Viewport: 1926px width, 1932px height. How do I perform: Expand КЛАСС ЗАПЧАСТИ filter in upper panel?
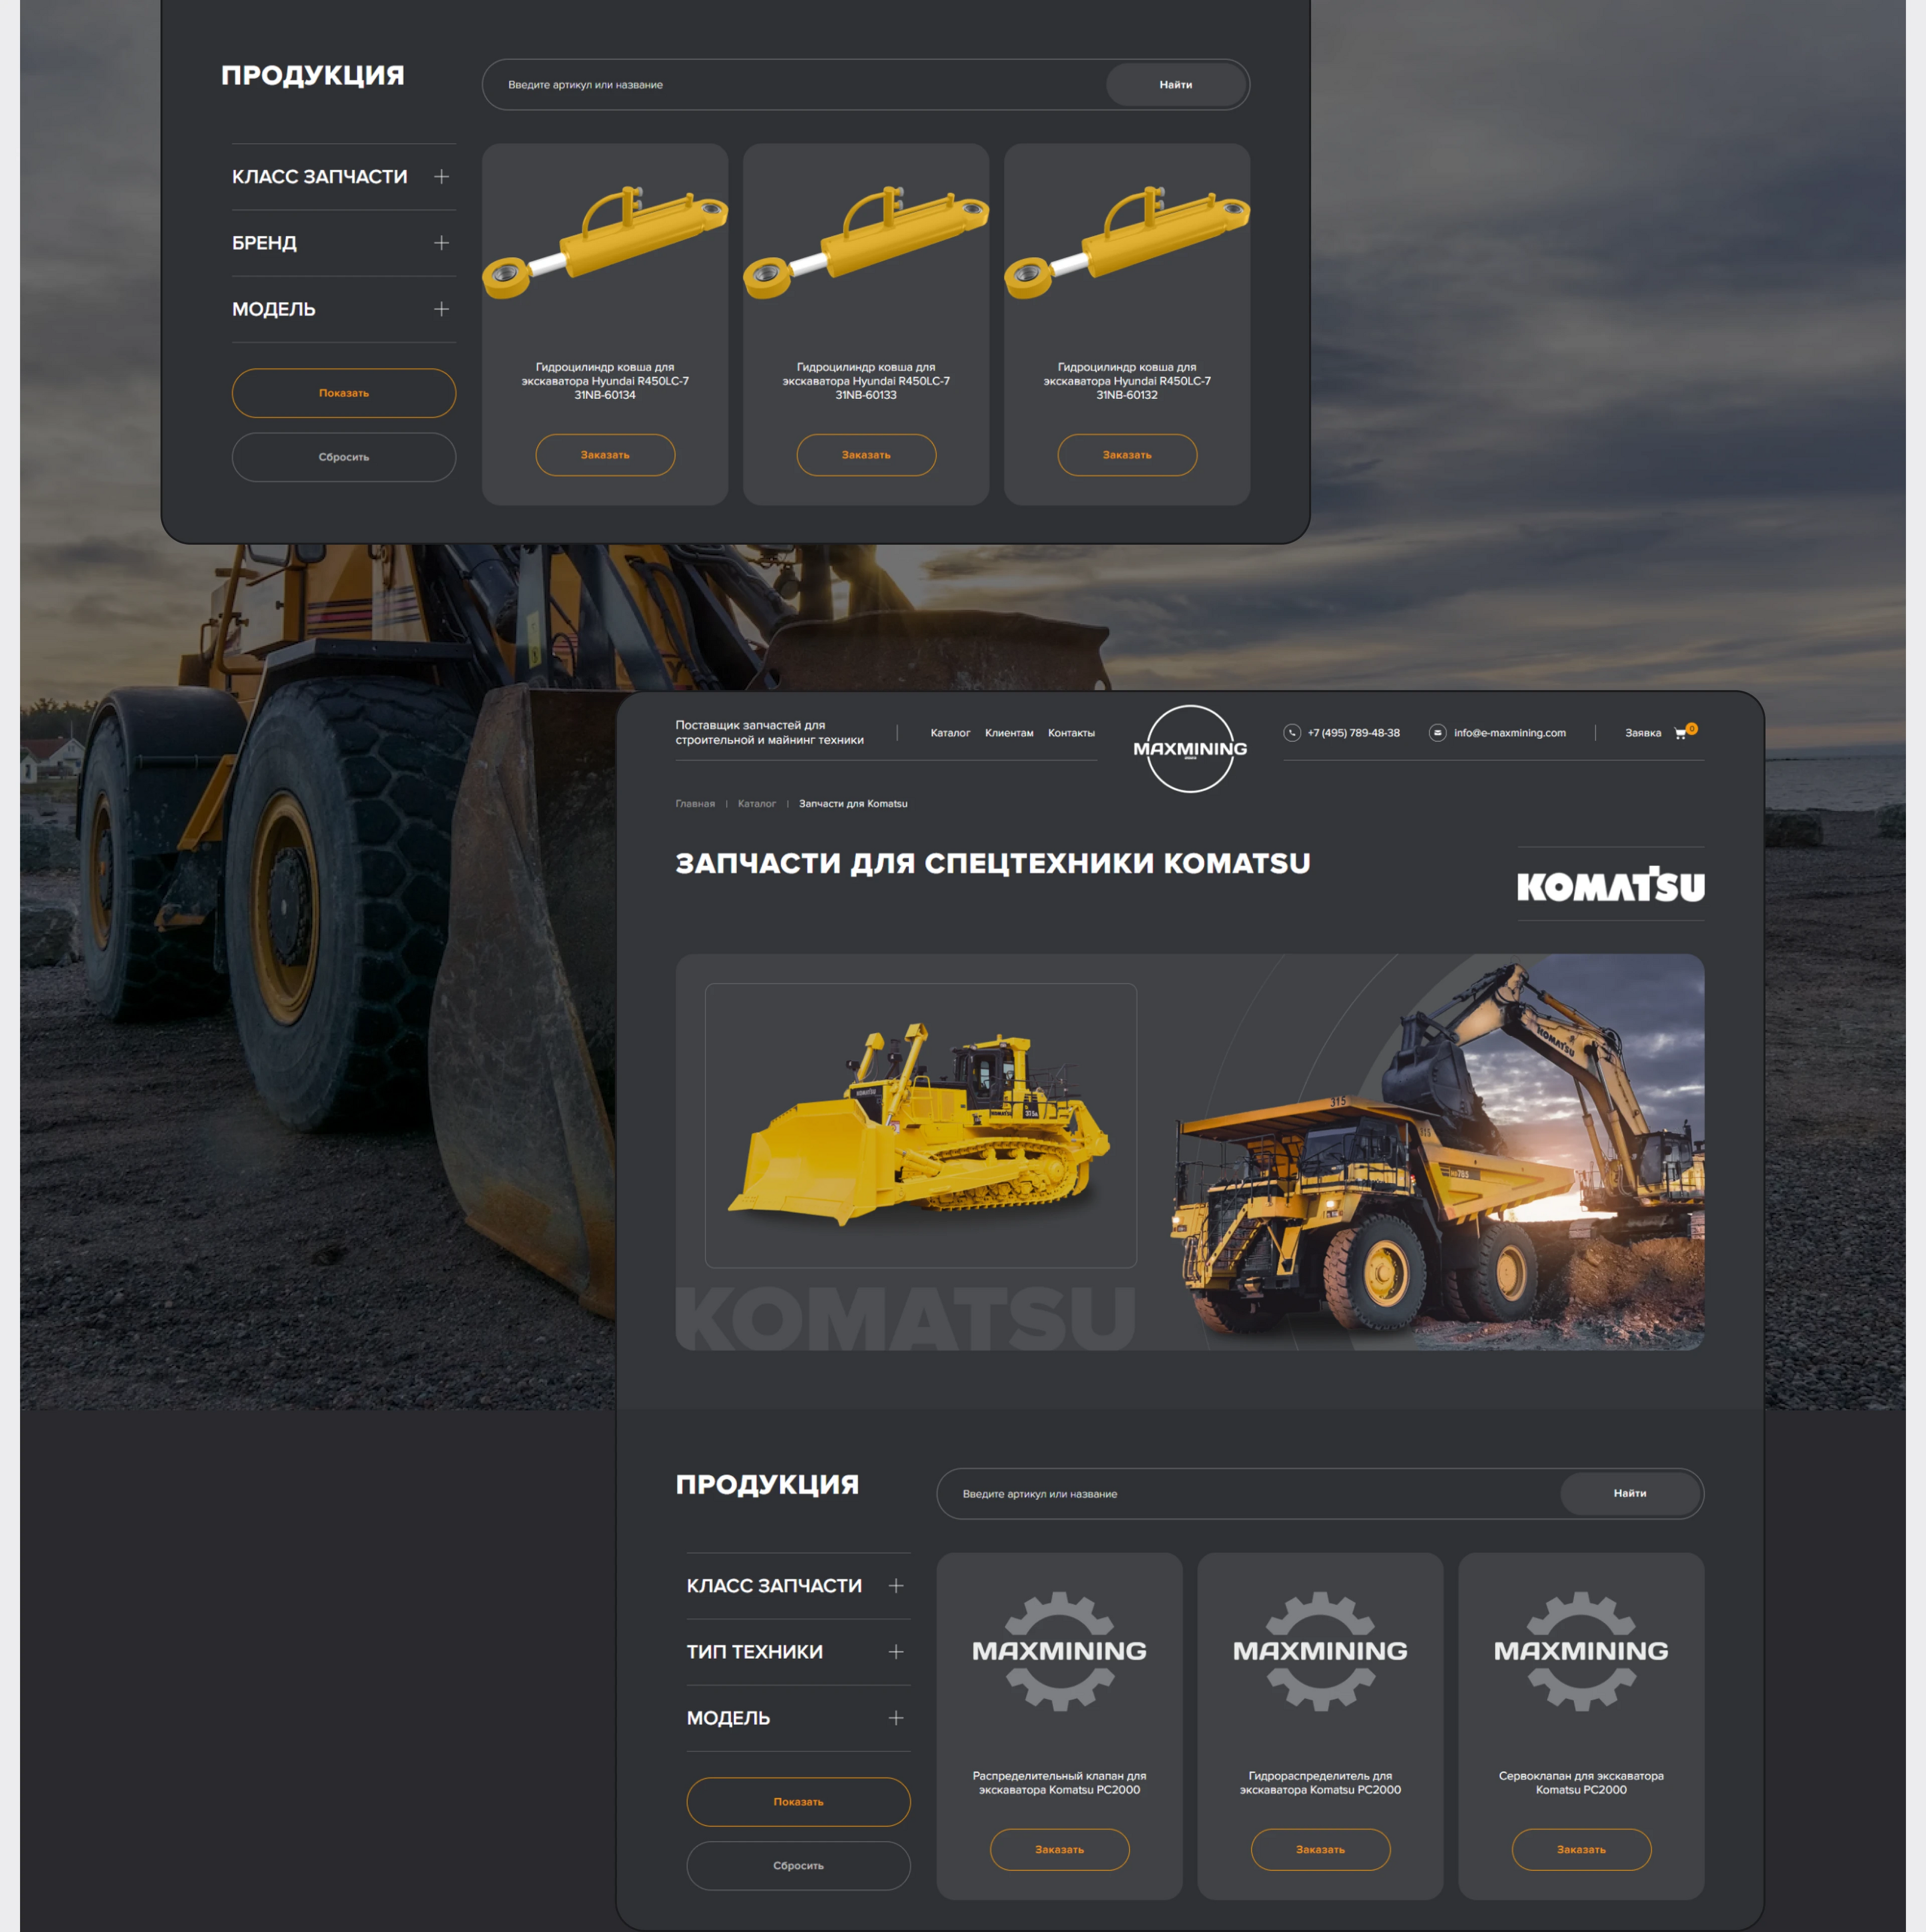(x=441, y=177)
